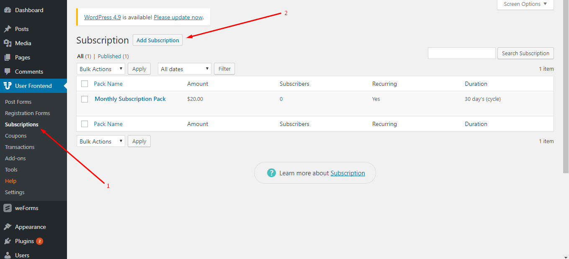Click the User Frontend plugin icon
Screen dimensions: 569x259
coord(8,86)
